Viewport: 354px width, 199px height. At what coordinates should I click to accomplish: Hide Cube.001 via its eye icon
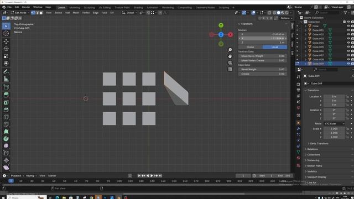click(348, 30)
